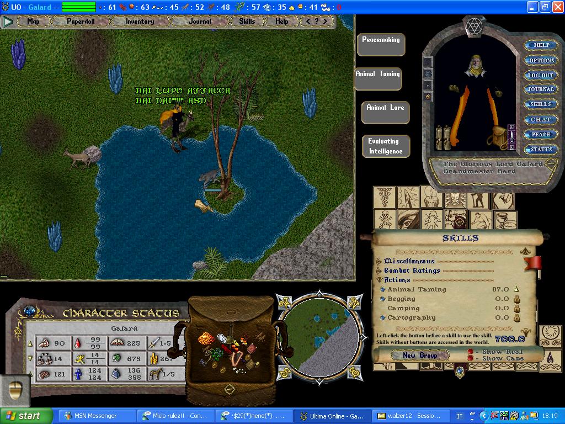Screen dimensions: 565x424
Task: Click the OPTIONS button on paperdoll
Action: [541, 60]
